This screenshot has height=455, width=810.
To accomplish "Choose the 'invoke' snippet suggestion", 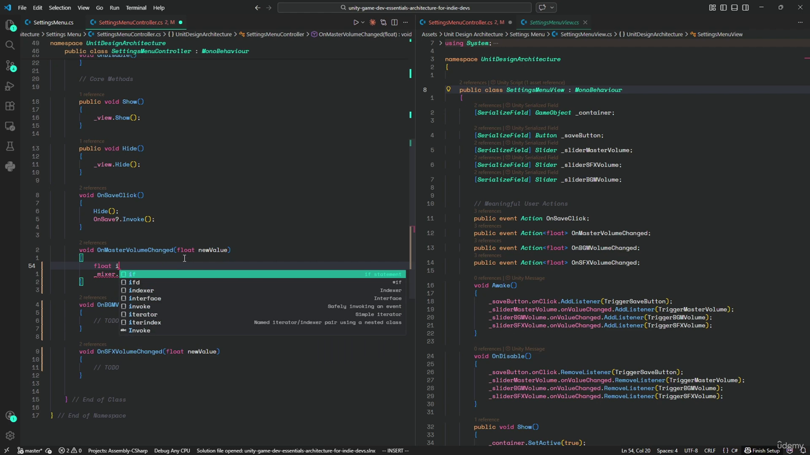I will click(263, 306).
